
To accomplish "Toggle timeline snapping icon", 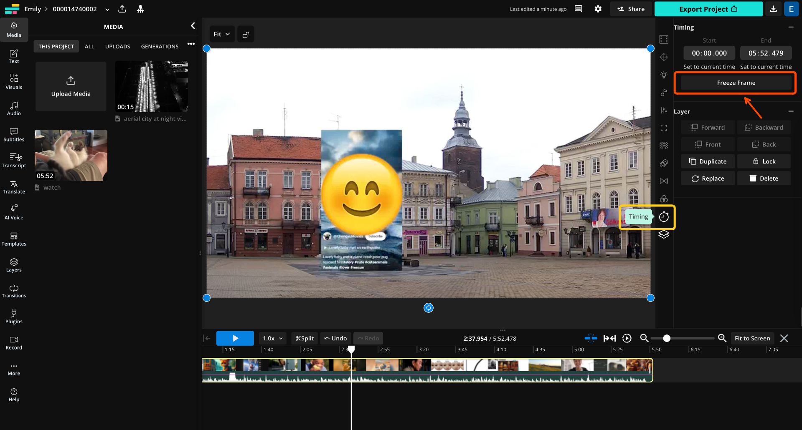I will click(591, 338).
